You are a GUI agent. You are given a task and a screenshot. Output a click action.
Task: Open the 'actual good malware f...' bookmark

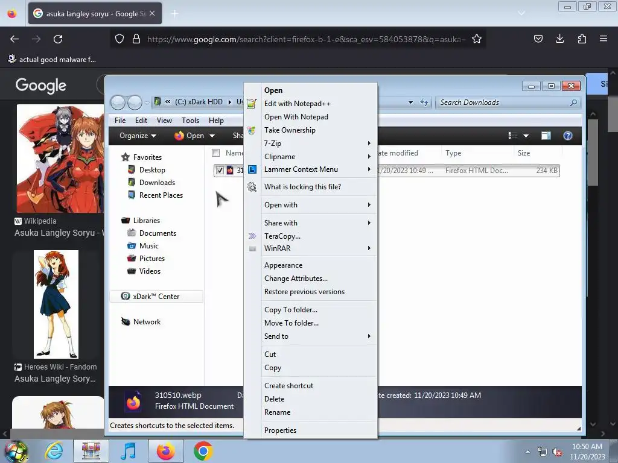52,60
